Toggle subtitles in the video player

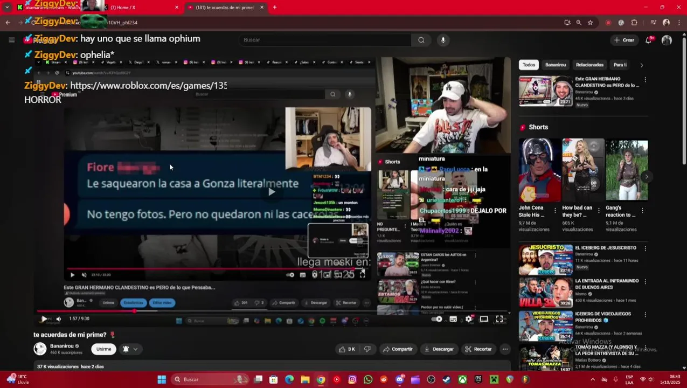(453, 319)
